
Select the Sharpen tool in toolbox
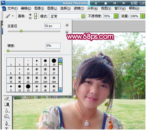pos(7,110)
